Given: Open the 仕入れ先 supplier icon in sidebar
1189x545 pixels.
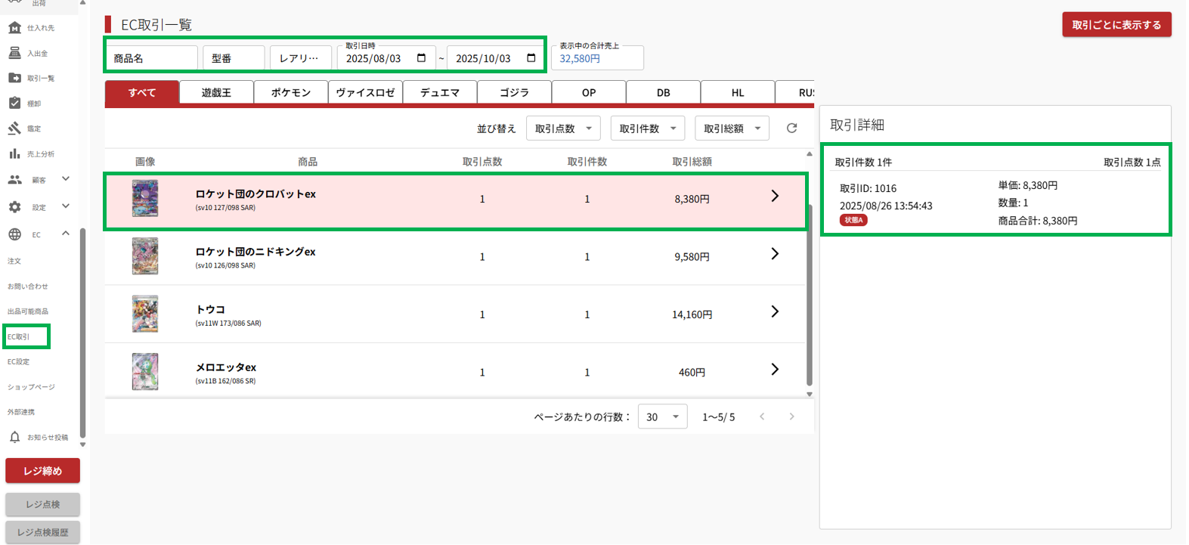Looking at the screenshot, I should (x=14, y=28).
